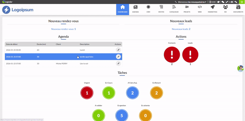Viewport: 245px width, 121px height.
Task: Open the A Faire Auj. tasks circle
Action: coord(132,93)
